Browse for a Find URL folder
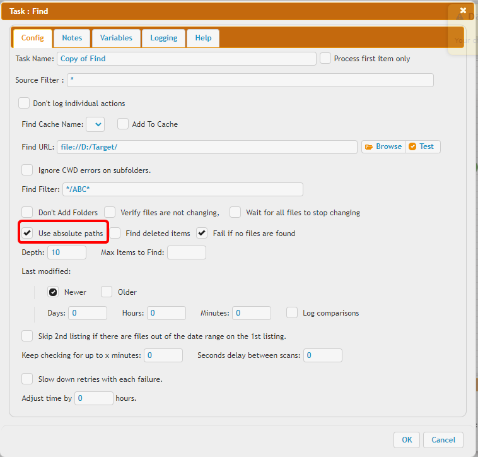This screenshot has width=478, height=457. click(383, 146)
